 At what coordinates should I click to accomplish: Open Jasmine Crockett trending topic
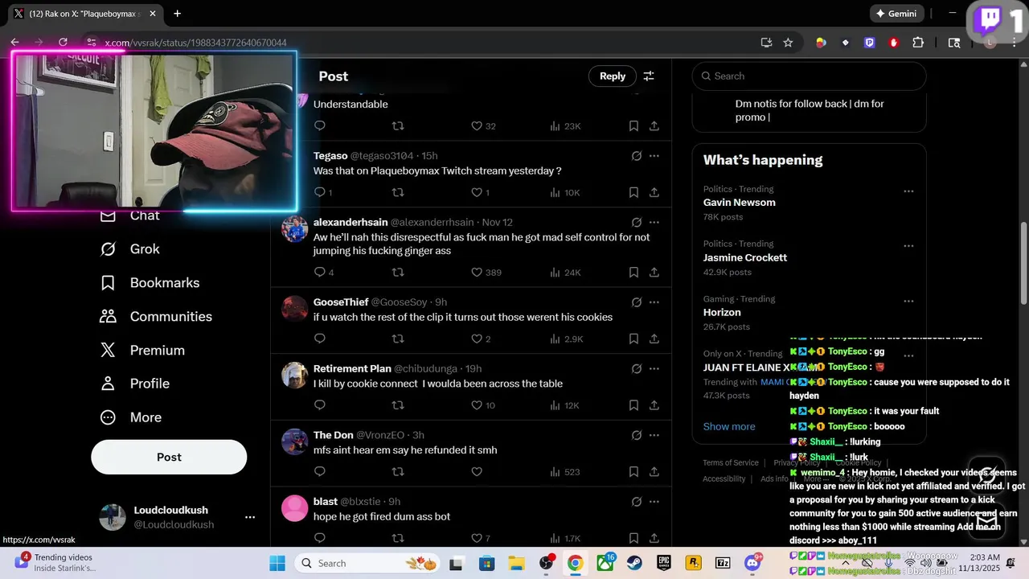click(x=745, y=257)
